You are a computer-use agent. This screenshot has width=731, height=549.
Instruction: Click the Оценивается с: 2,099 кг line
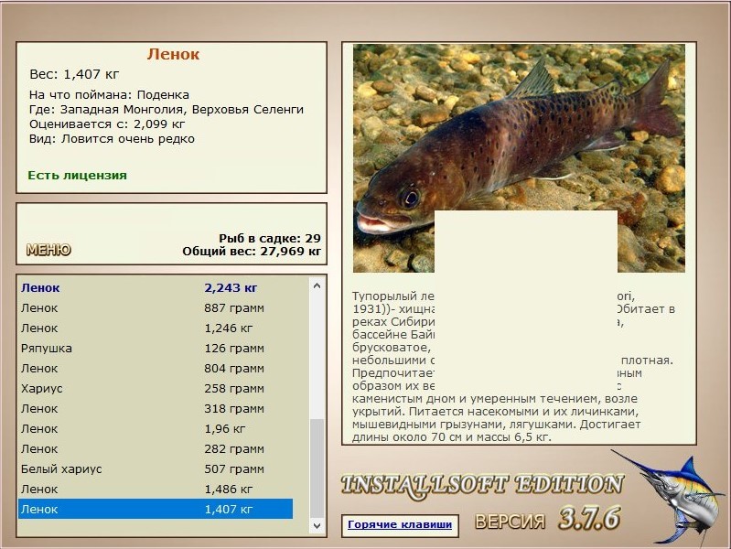pyautogui.click(x=107, y=124)
